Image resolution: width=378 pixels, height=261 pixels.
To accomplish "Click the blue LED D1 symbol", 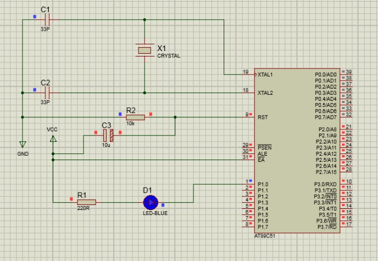I will (151, 202).
